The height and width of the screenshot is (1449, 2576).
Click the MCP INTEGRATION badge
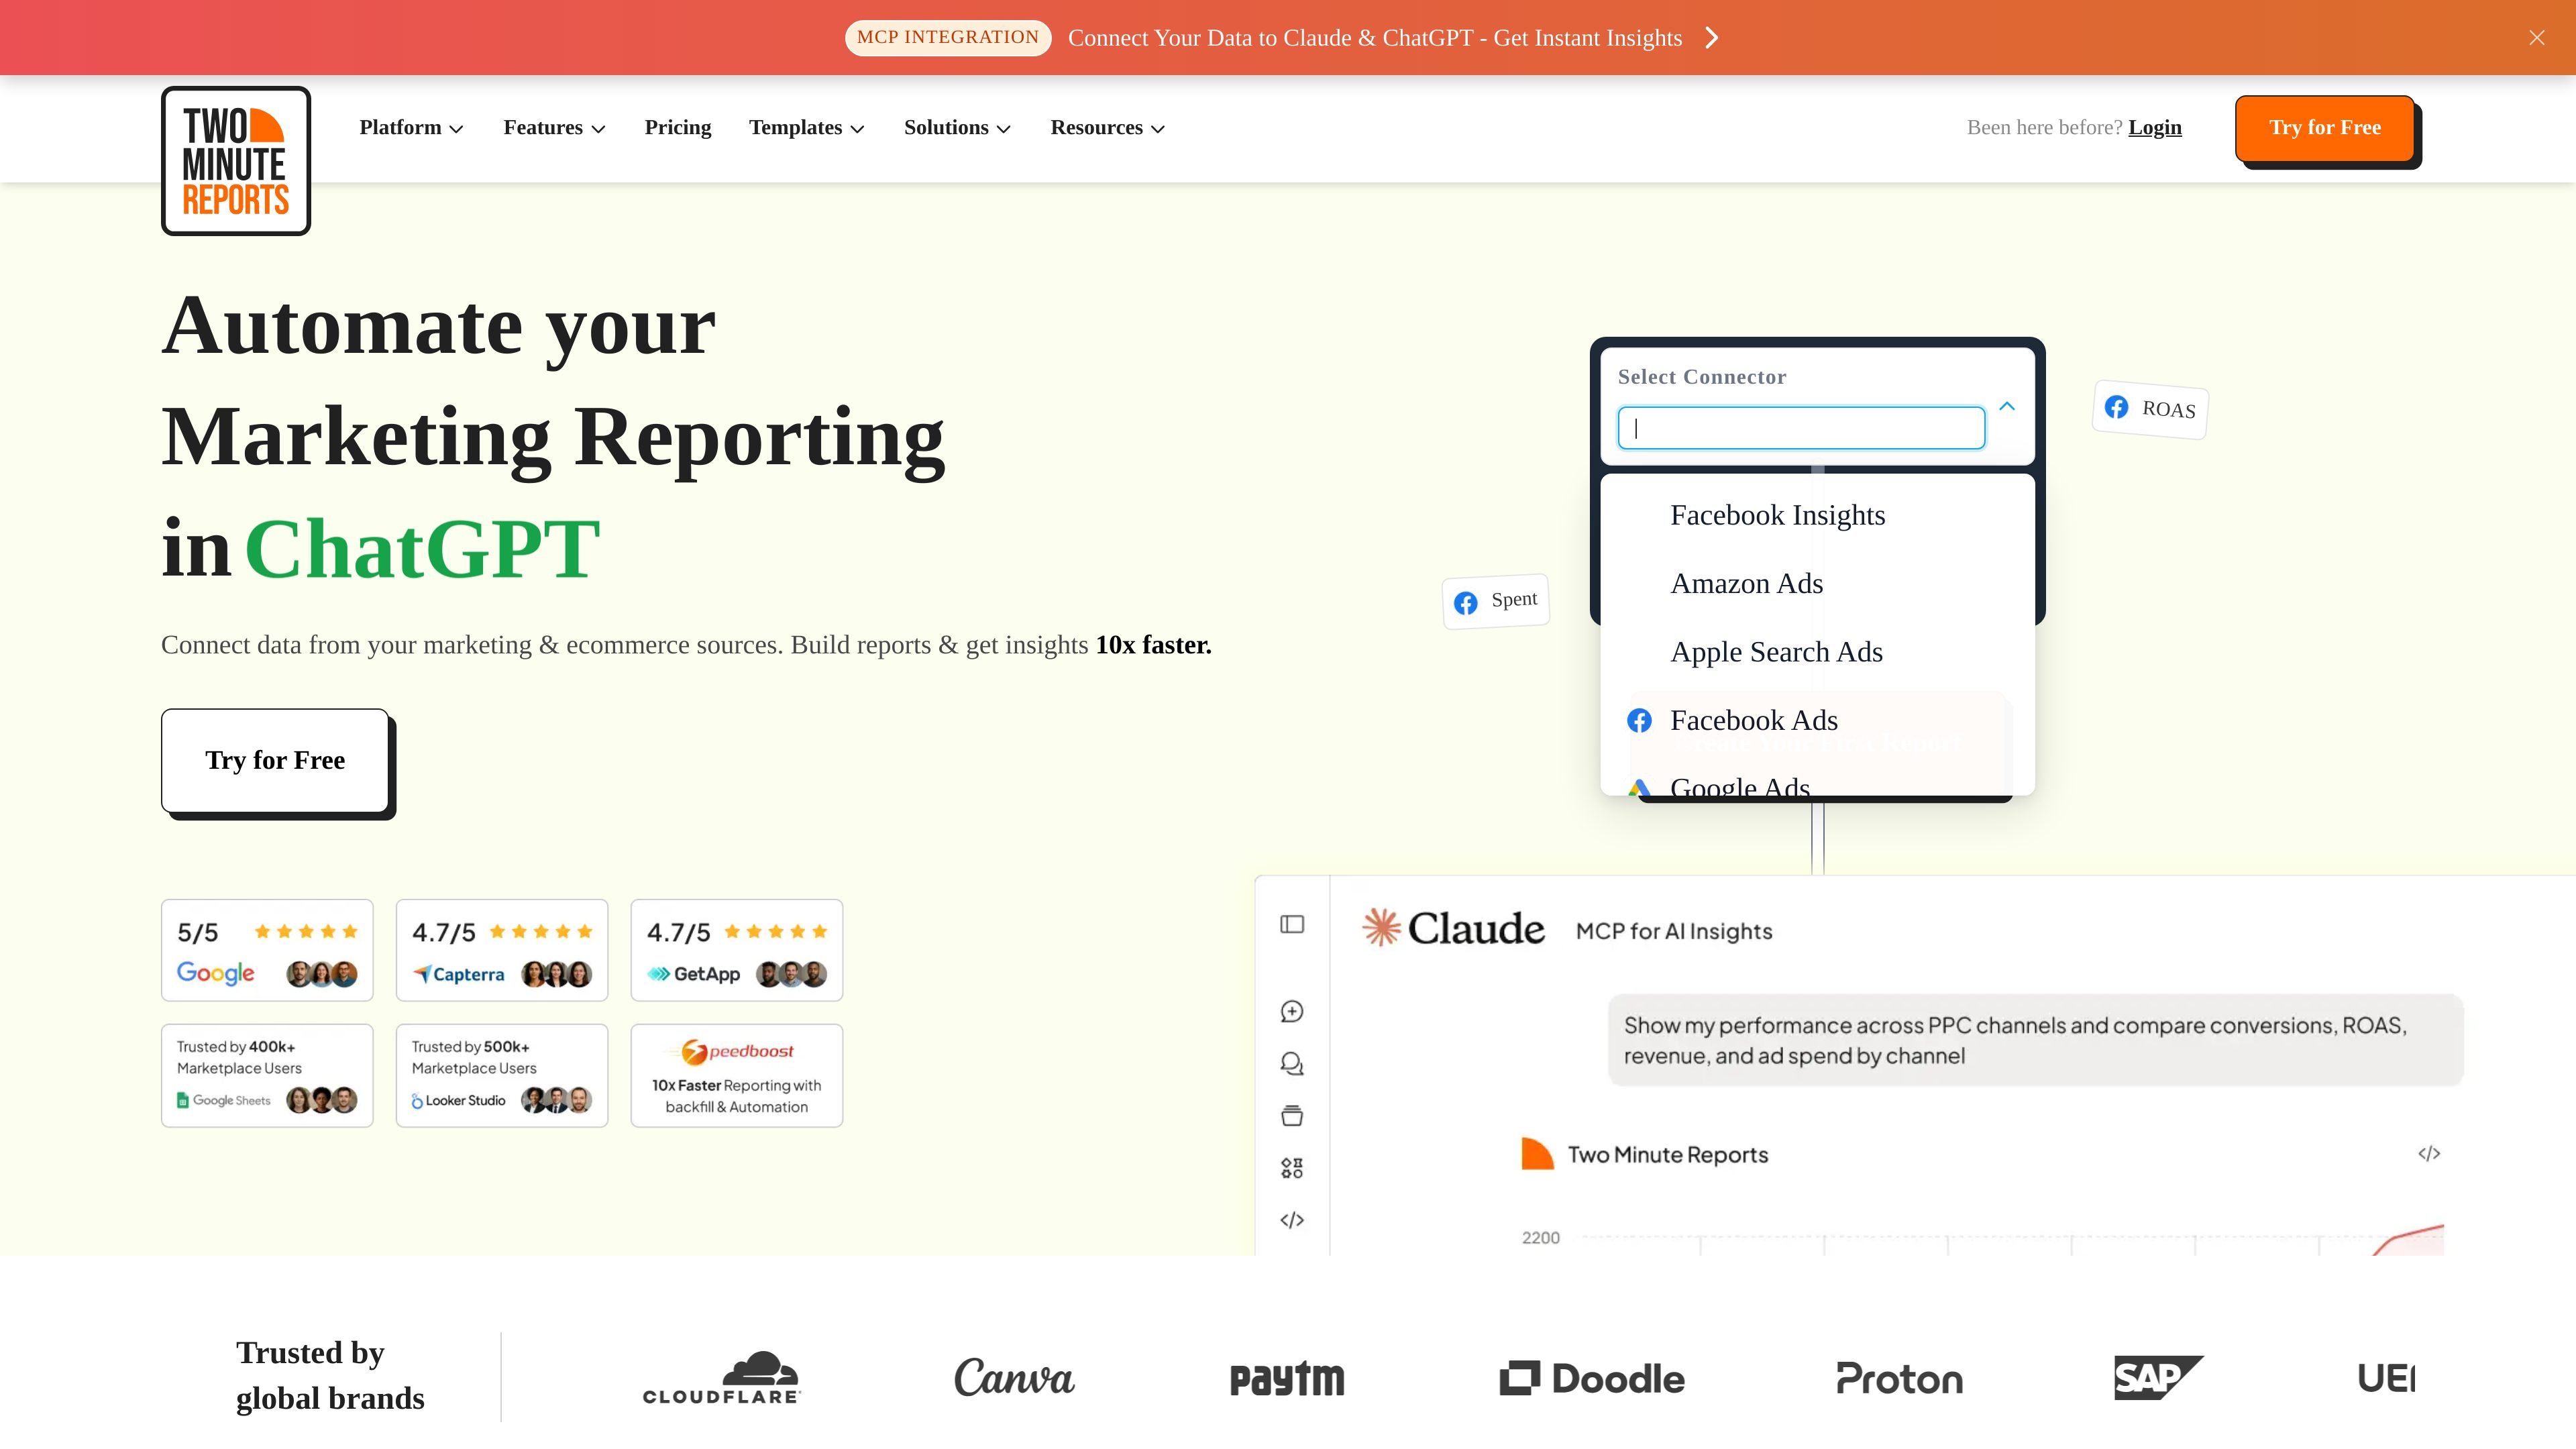point(948,38)
